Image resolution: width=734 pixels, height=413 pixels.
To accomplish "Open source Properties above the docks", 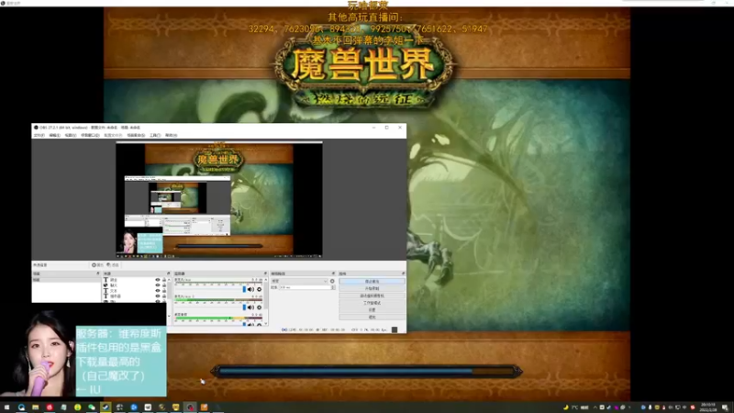I will [98, 265].
